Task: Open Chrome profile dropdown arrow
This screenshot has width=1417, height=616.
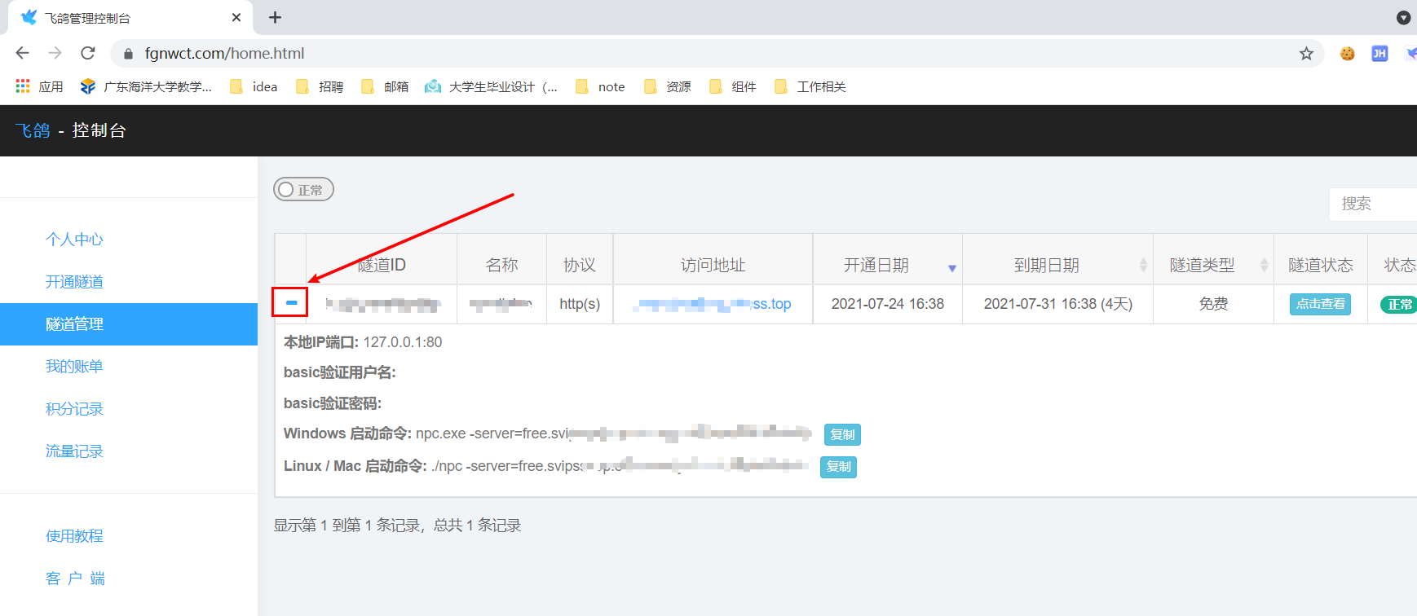Action: (x=1403, y=17)
